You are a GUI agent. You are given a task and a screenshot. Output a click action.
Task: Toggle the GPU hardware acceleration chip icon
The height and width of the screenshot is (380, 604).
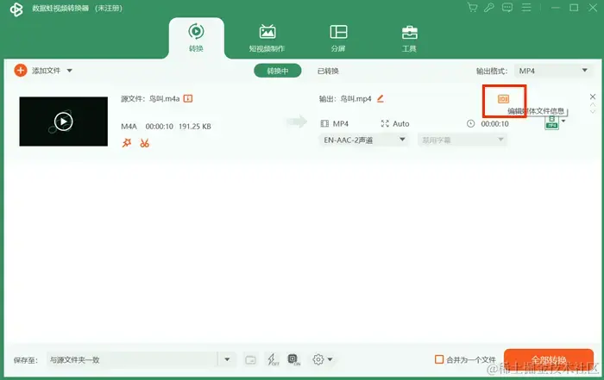pos(293,359)
